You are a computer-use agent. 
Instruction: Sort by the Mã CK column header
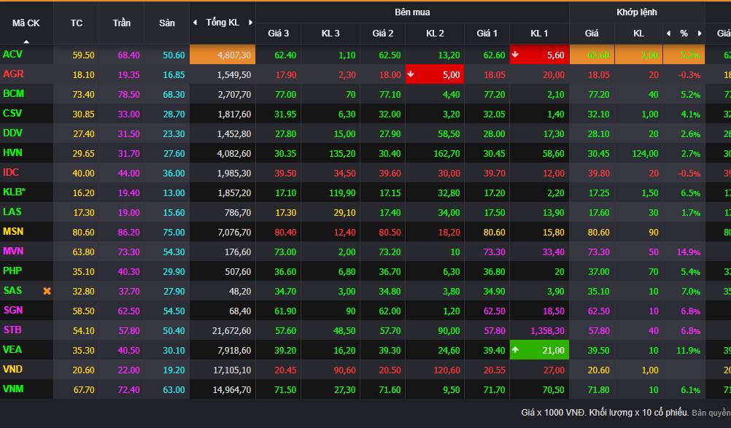click(x=26, y=23)
